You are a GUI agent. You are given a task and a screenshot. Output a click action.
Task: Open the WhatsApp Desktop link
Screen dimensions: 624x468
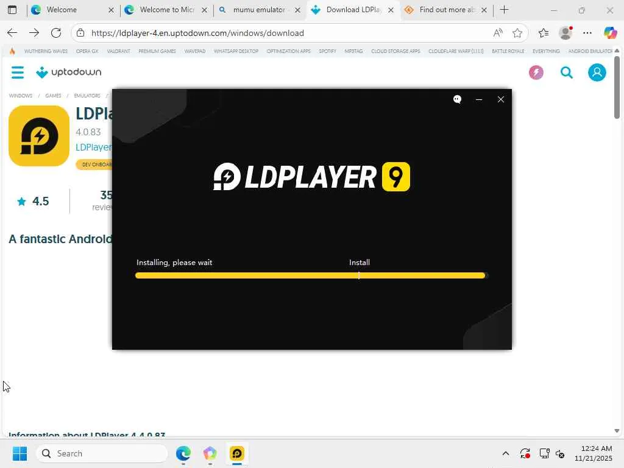point(236,51)
